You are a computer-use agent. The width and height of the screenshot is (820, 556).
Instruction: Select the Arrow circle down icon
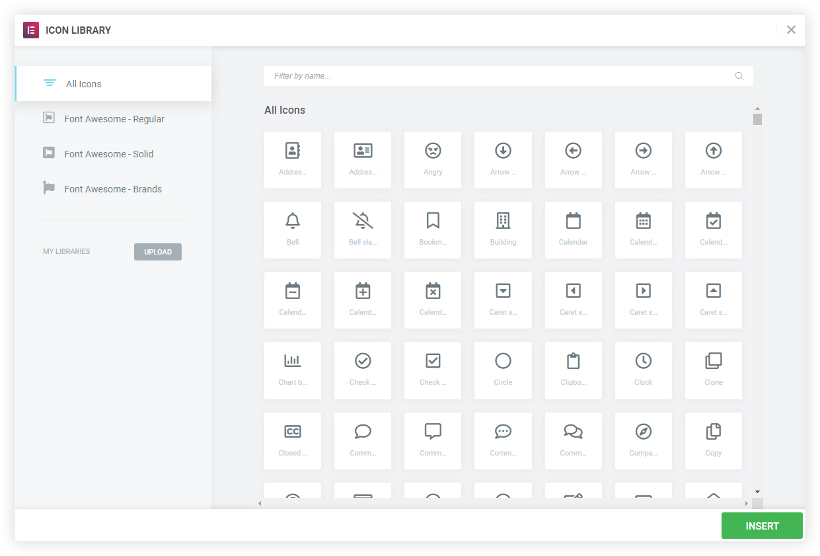click(503, 159)
